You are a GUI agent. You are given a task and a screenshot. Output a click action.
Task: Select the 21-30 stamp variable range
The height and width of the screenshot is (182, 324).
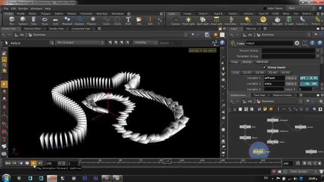[x=260, y=72]
